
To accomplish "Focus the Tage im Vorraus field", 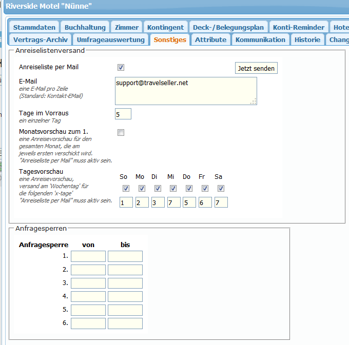I will point(123,114).
